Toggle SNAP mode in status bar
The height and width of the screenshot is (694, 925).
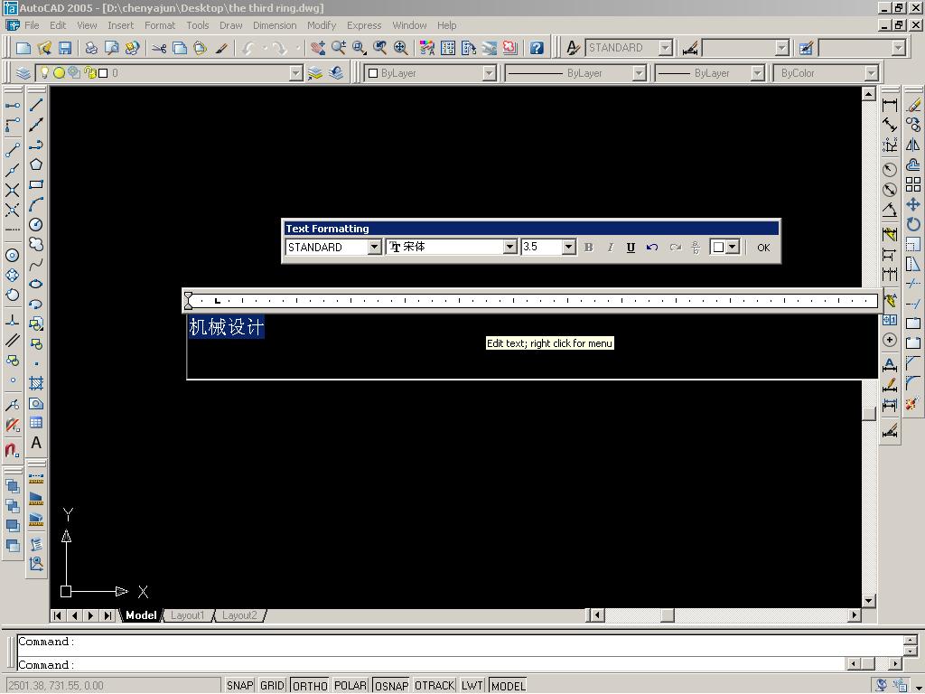pyautogui.click(x=240, y=685)
